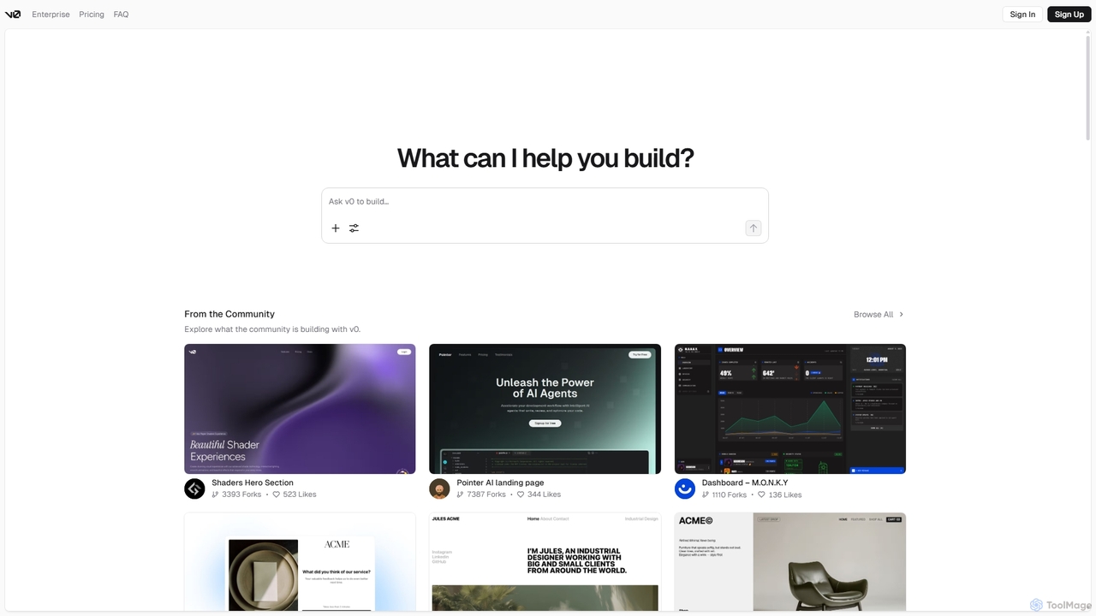Open the ACME feedback form thumbnail
Screen dimensions: 1096x616
pyautogui.click(x=300, y=562)
